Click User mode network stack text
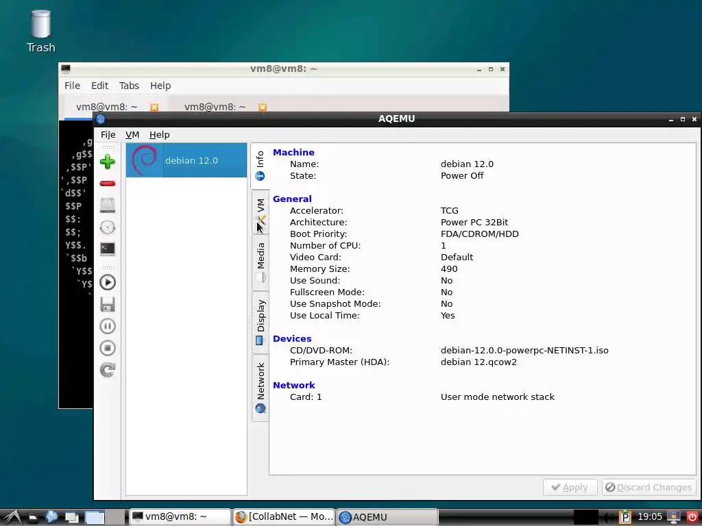 [498, 397]
